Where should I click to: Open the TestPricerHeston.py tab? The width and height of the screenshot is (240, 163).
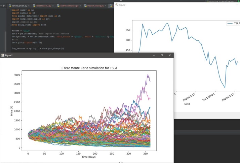point(69,6)
